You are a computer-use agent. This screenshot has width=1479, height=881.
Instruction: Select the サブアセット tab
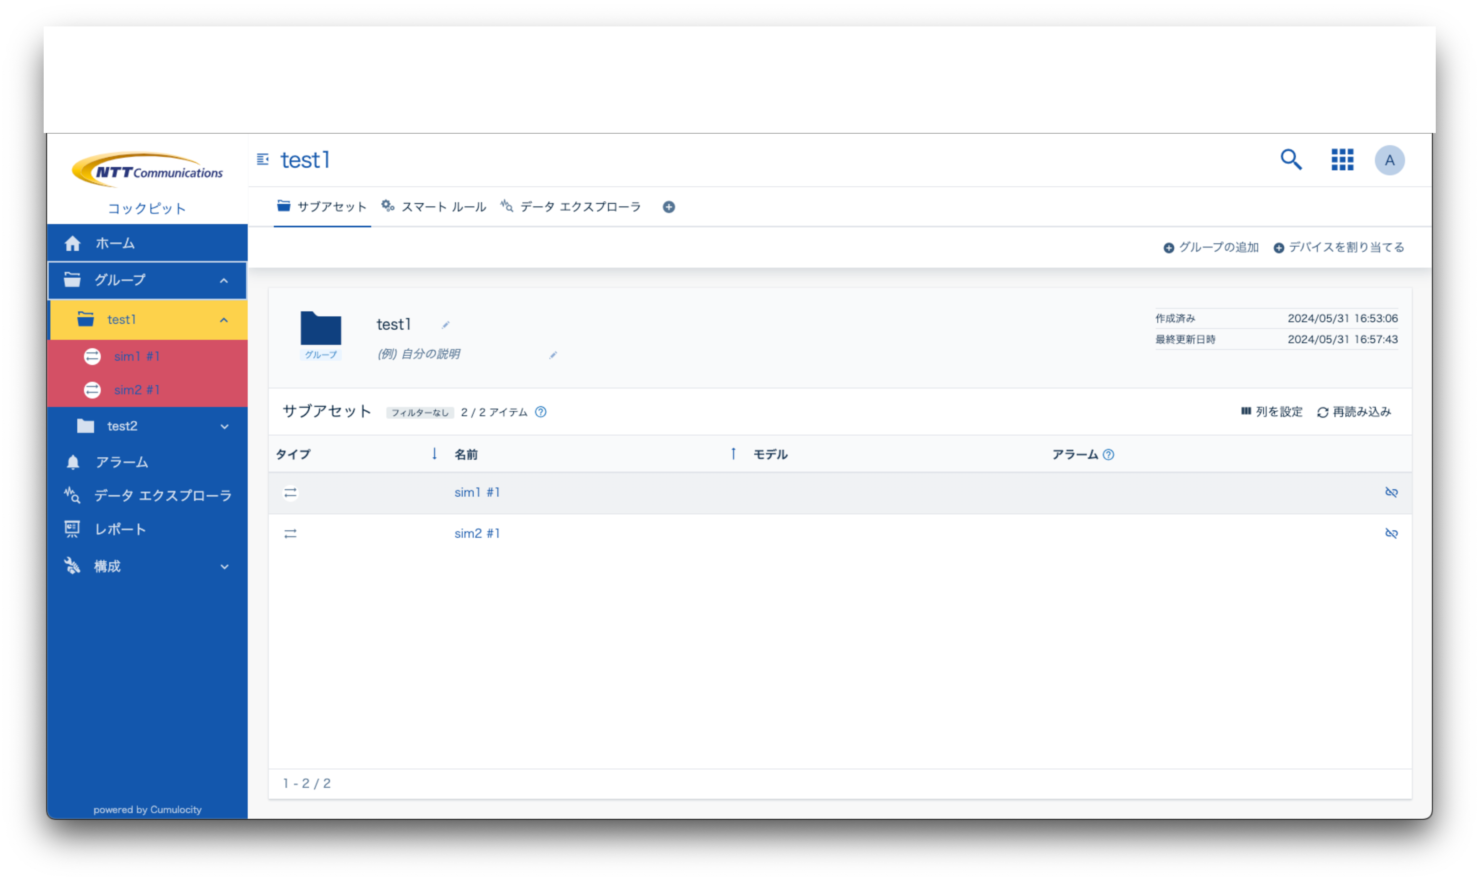(322, 206)
